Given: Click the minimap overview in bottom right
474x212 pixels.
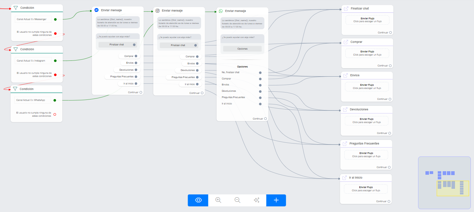Looking at the screenshot, I should pyautogui.click(x=444, y=182).
